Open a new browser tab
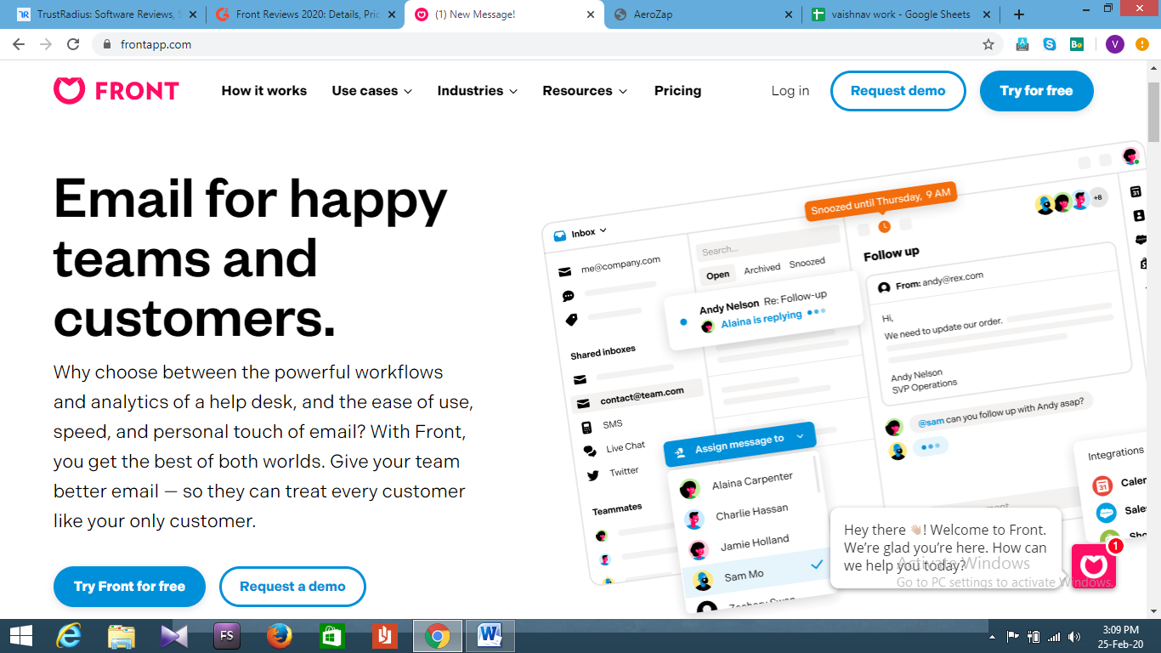Screen dimensions: 1161x653 click(1019, 14)
